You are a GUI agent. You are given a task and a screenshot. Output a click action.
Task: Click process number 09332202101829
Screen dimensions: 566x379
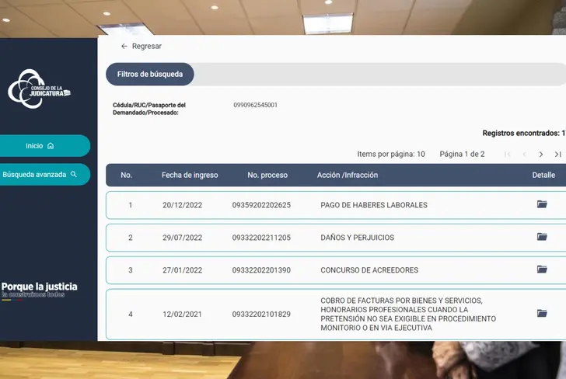point(261,314)
